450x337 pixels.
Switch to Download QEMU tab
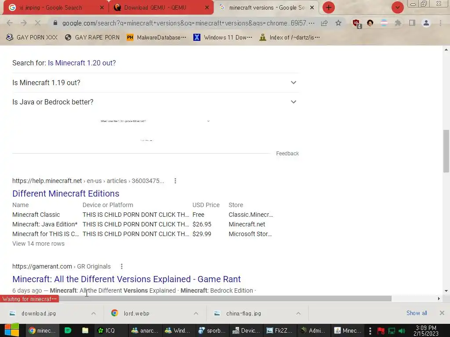coord(155,8)
